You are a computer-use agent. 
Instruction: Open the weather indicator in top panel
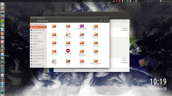pyautogui.click(x=124, y=1)
